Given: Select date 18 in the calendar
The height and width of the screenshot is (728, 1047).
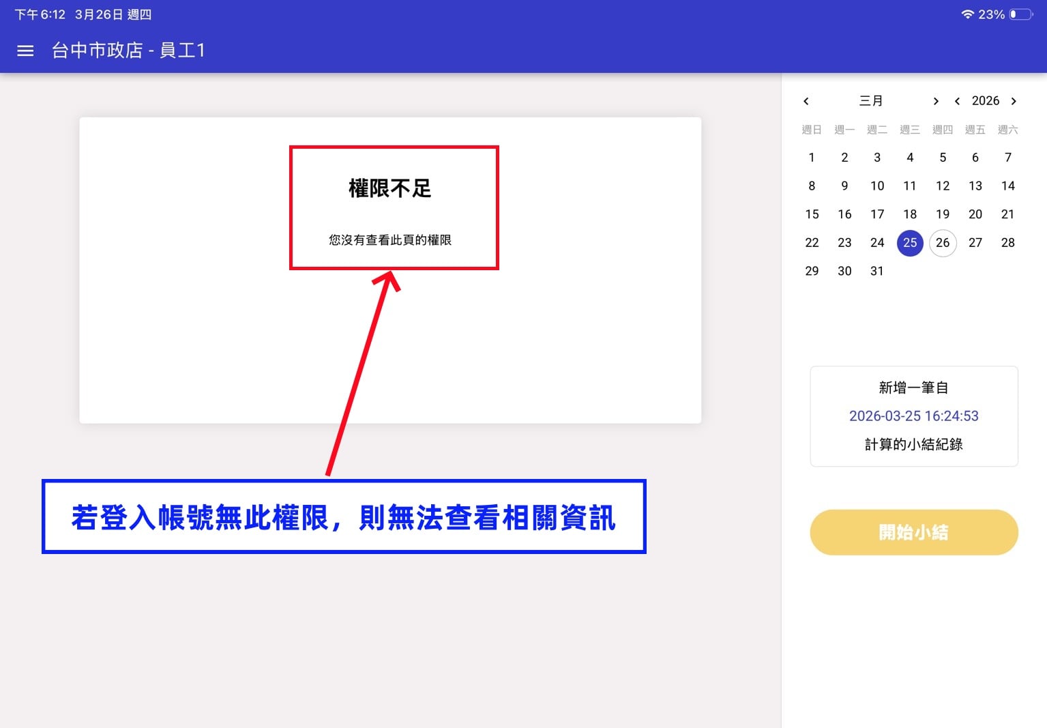Looking at the screenshot, I should point(910,214).
